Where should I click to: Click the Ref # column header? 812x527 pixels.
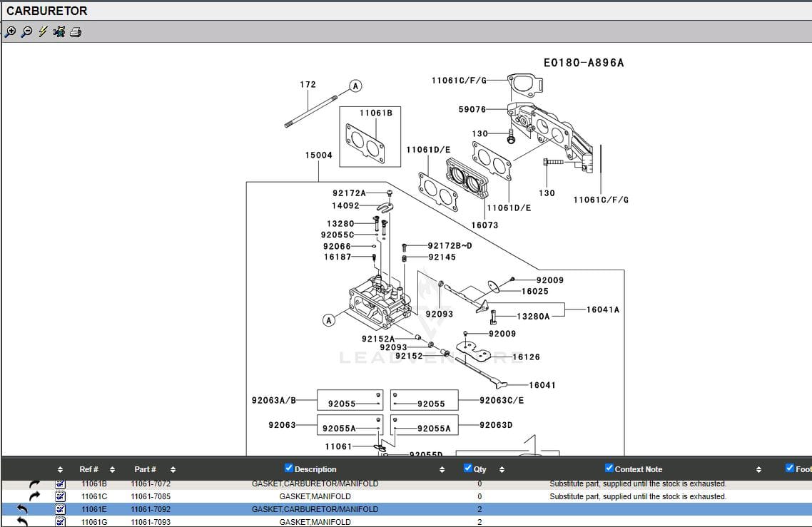click(89, 469)
